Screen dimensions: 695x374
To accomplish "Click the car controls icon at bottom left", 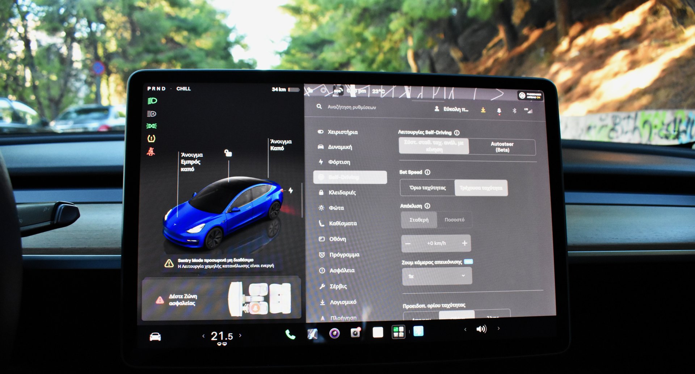I will click(x=155, y=337).
